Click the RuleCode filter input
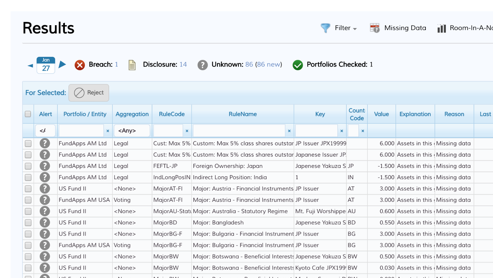This screenshot has height=278, width=493. (168, 131)
